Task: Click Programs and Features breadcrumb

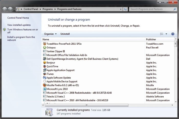Action: [x=69, y=9]
